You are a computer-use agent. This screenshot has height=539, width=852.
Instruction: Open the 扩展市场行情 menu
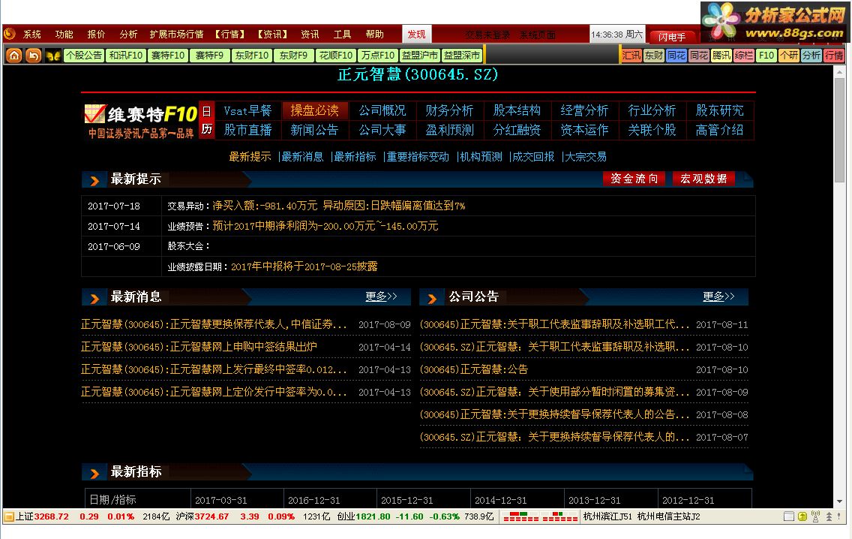click(x=176, y=35)
